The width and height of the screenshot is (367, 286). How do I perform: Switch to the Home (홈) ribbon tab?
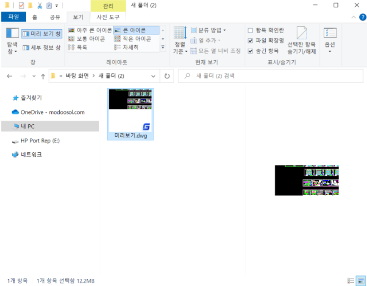[x=35, y=17]
